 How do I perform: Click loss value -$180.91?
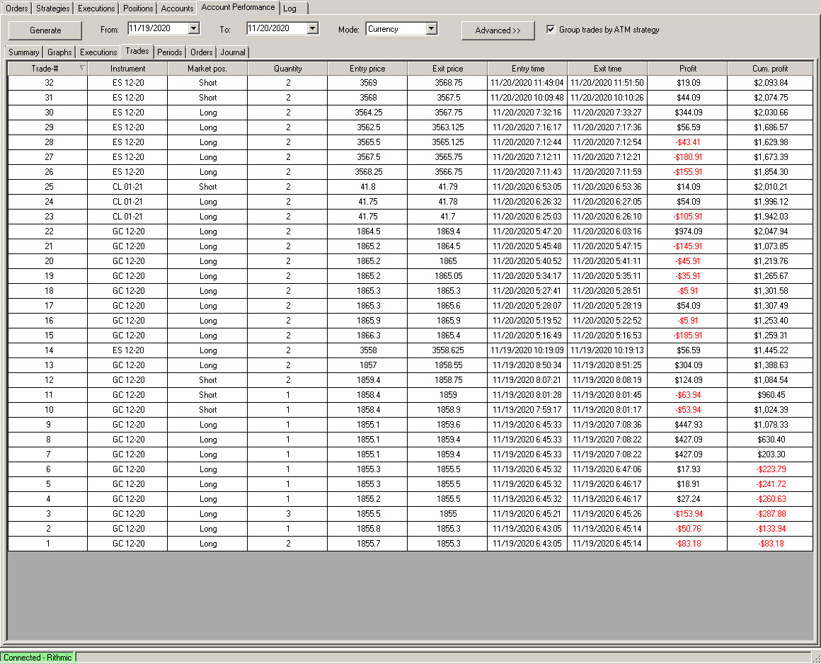tap(687, 157)
